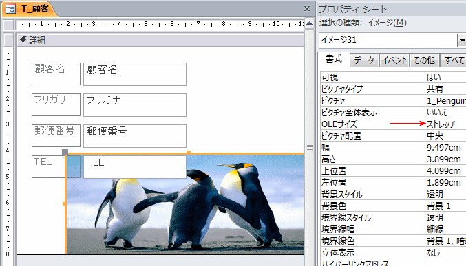Select the 郵便番号 text box
This screenshot has width=466, height=266.
pyautogui.click(x=135, y=136)
